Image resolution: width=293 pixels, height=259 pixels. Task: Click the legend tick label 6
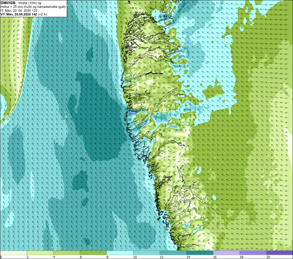[81, 257]
